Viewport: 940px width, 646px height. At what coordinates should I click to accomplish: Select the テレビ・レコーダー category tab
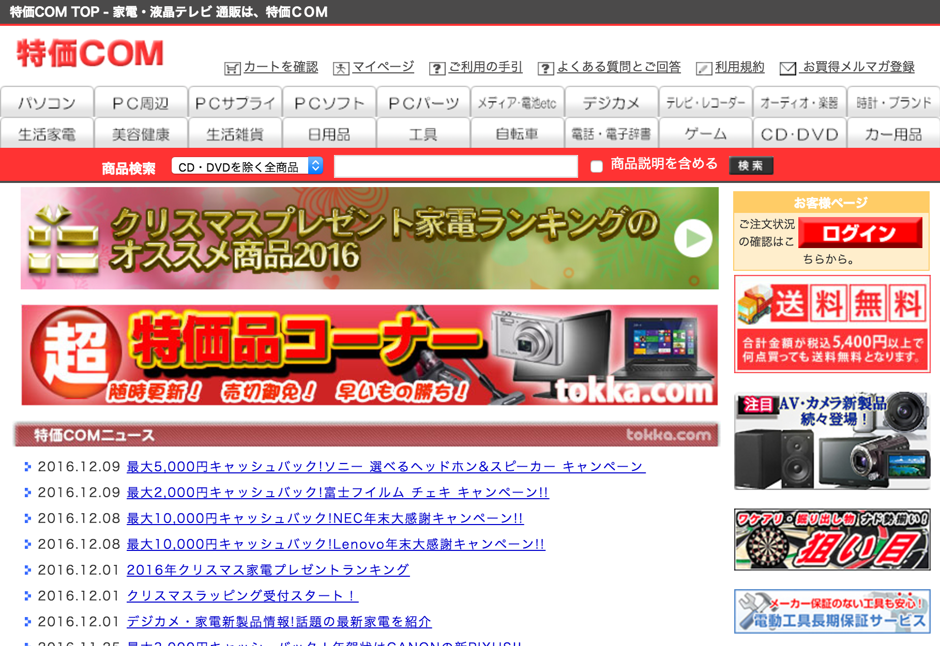coord(705,103)
